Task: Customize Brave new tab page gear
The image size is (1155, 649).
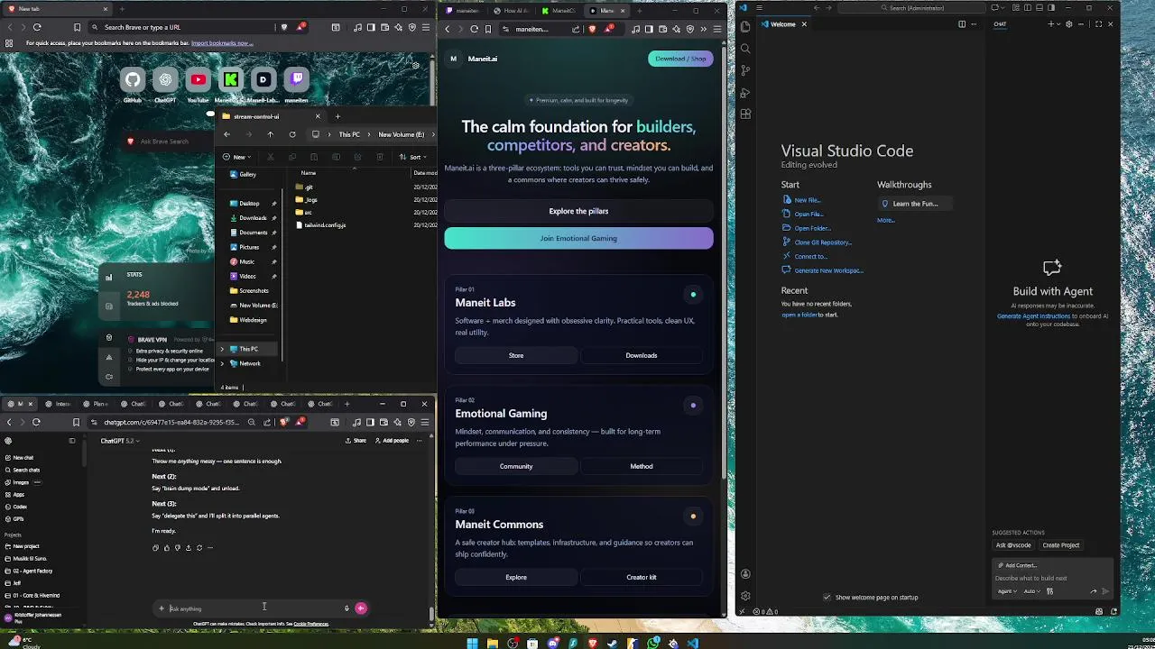Action: [415, 65]
